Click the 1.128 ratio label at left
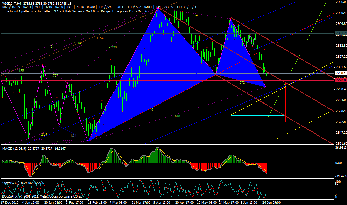The width and height of the screenshot is (347, 205). 20,70
